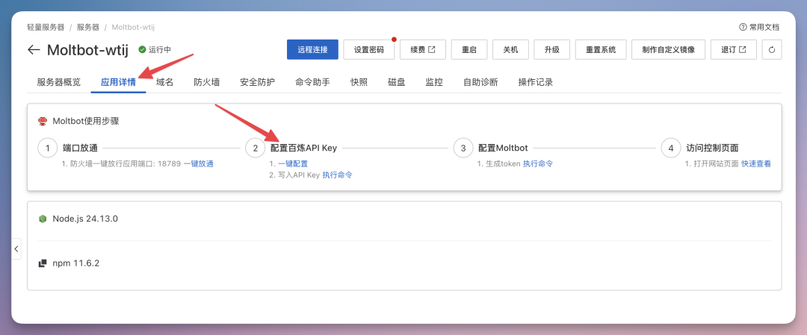807x335 pixels.
Task: Click the 制作自定义镜像 button
Action: (668, 50)
